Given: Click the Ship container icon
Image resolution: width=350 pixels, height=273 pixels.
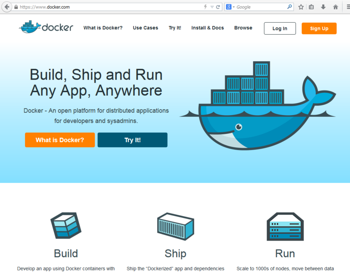Looking at the screenshot, I should 176,226.
